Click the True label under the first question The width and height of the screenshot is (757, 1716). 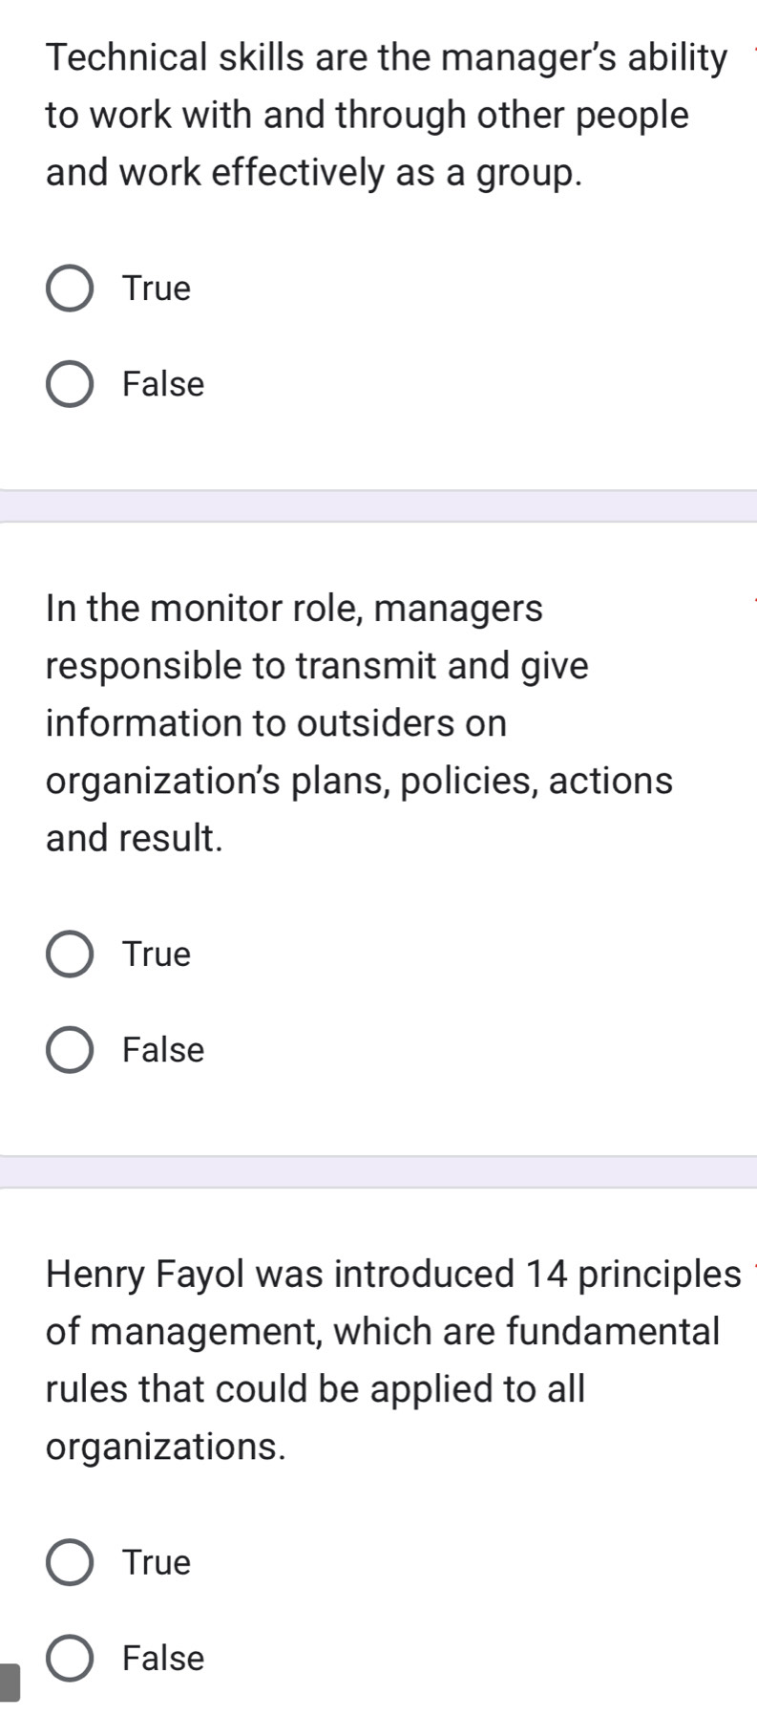coord(156,289)
